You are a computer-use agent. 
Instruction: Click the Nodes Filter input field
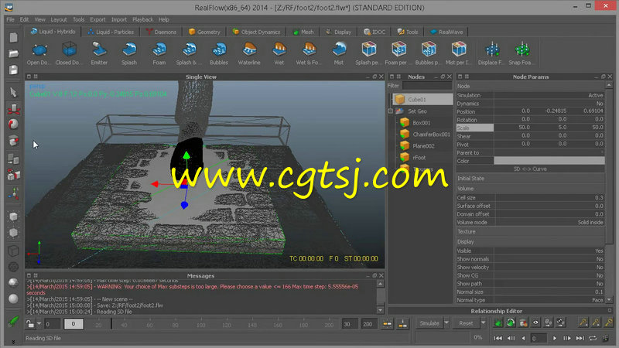click(427, 86)
